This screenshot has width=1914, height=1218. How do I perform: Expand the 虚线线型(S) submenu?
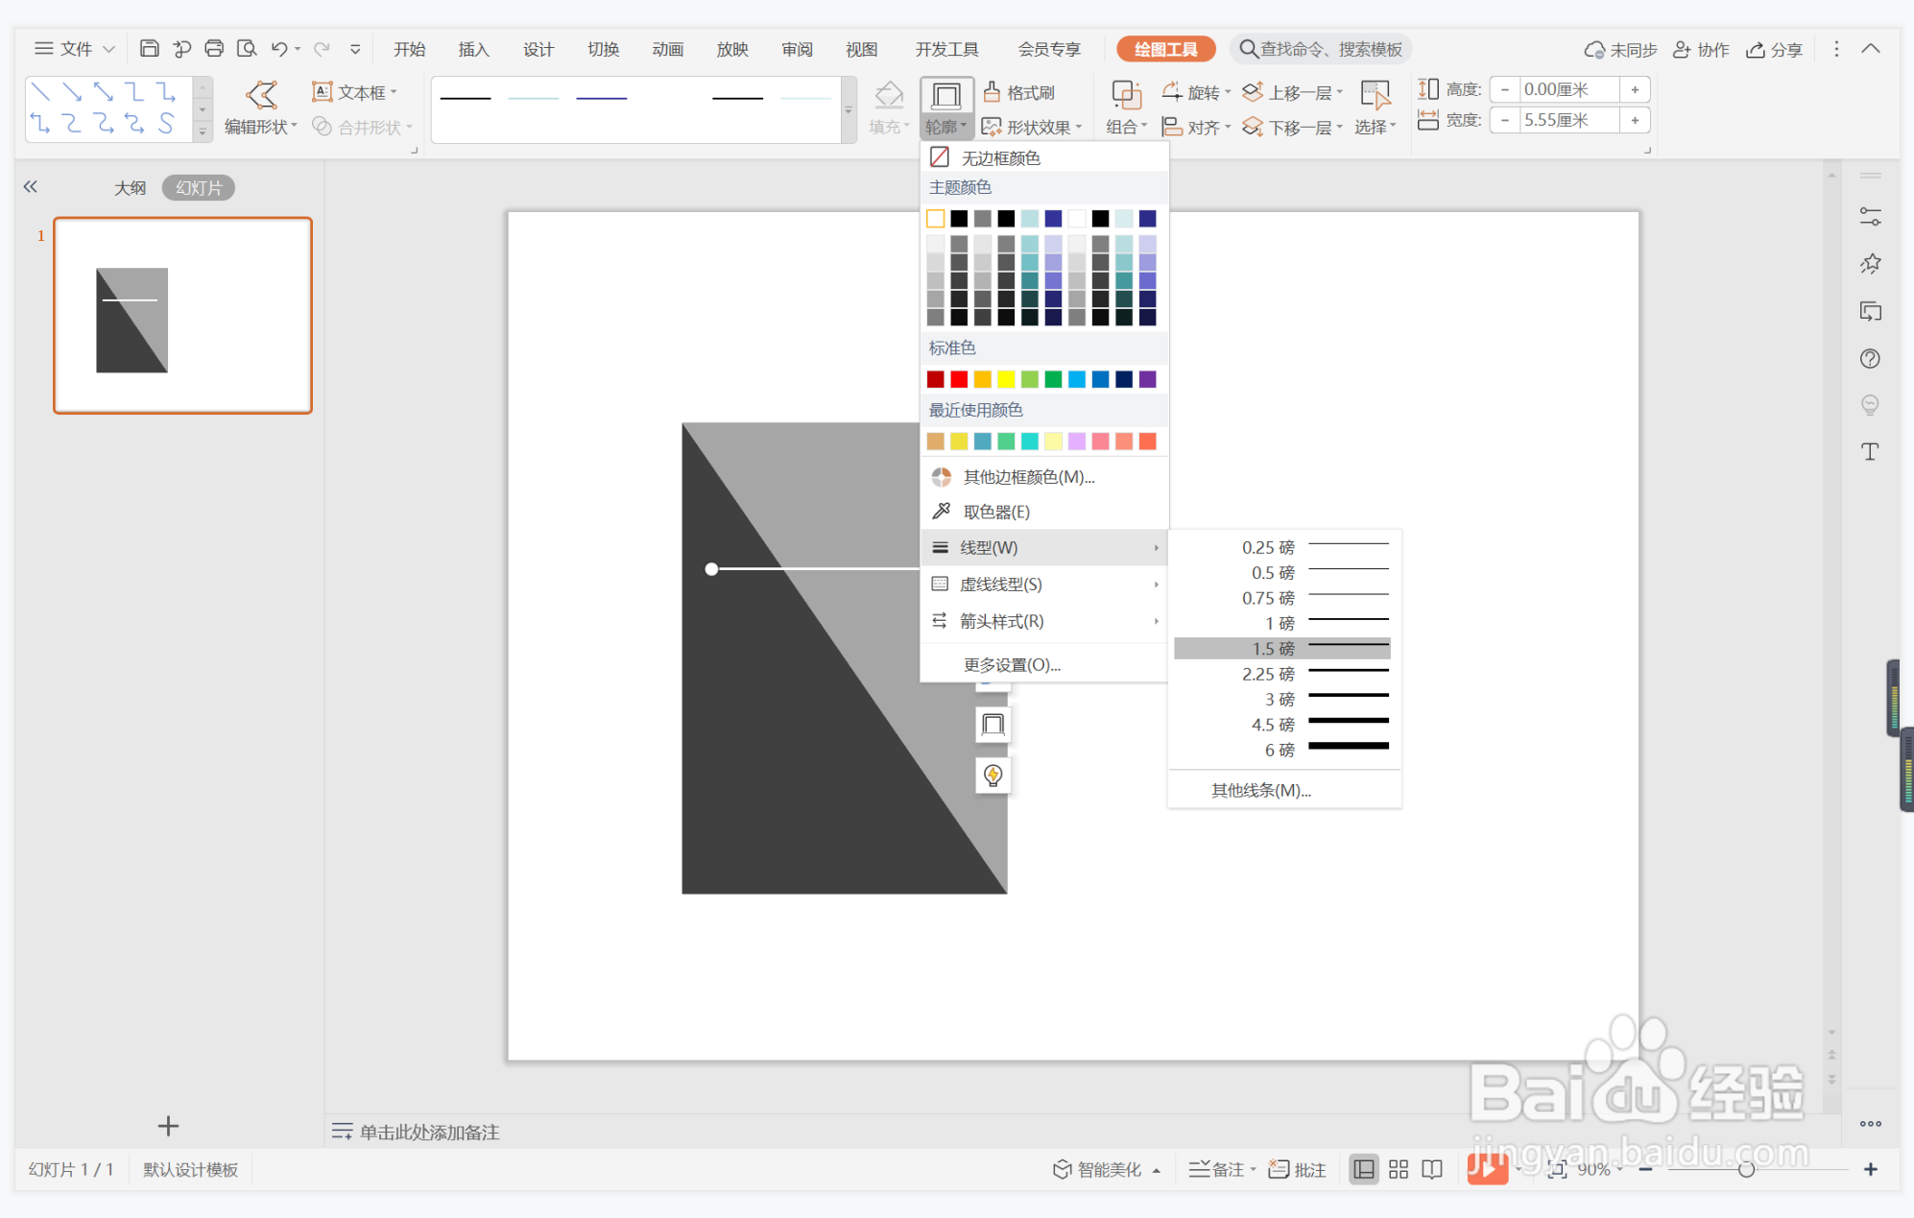coord(1044,585)
